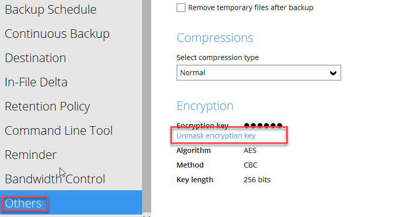Switch to the Retention Policy section
The height and width of the screenshot is (217, 404).
tap(48, 106)
